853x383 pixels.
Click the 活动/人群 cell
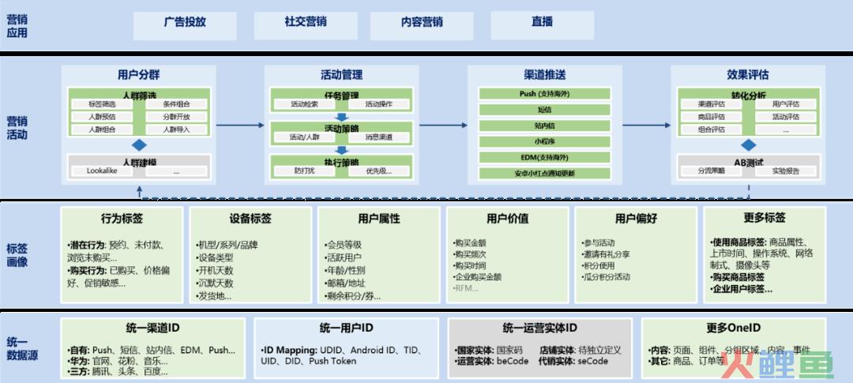pos(305,137)
